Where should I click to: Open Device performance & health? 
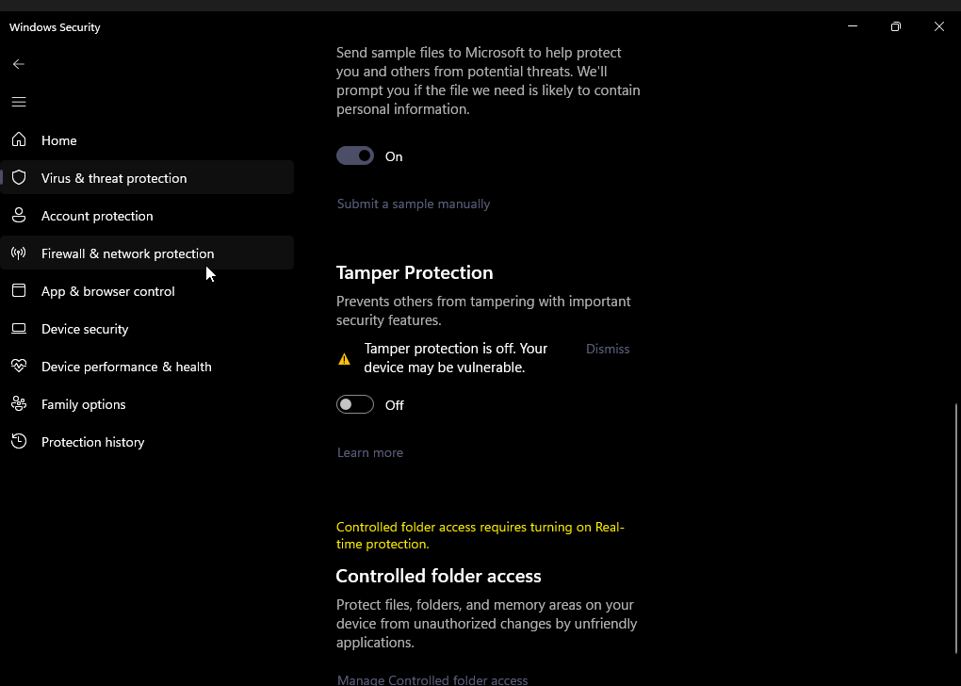click(147, 367)
